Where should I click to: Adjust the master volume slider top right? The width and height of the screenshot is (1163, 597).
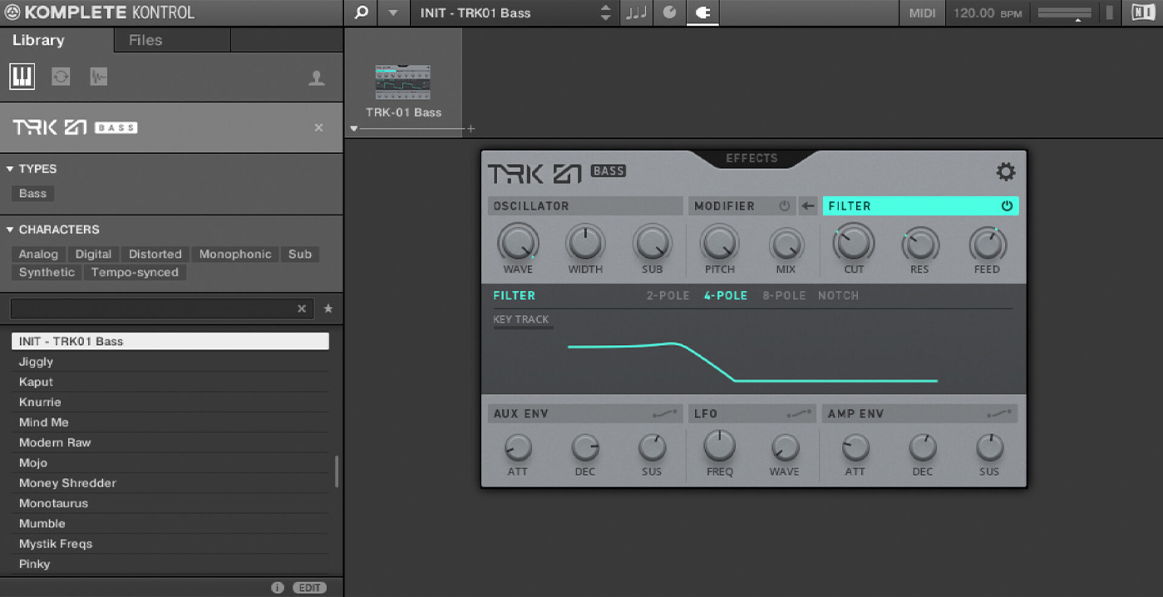(x=1064, y=12)
